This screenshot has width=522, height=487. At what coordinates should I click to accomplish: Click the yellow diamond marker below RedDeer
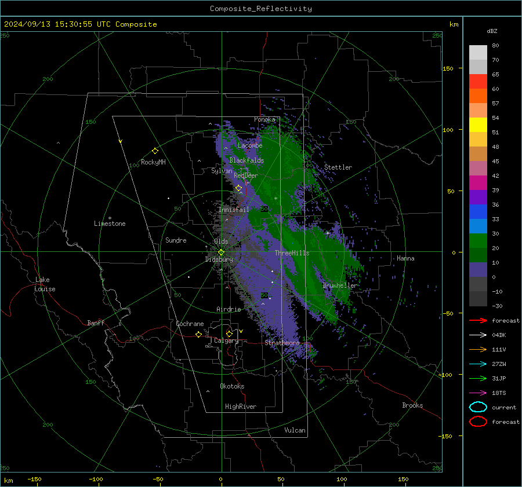click(239, 188)
